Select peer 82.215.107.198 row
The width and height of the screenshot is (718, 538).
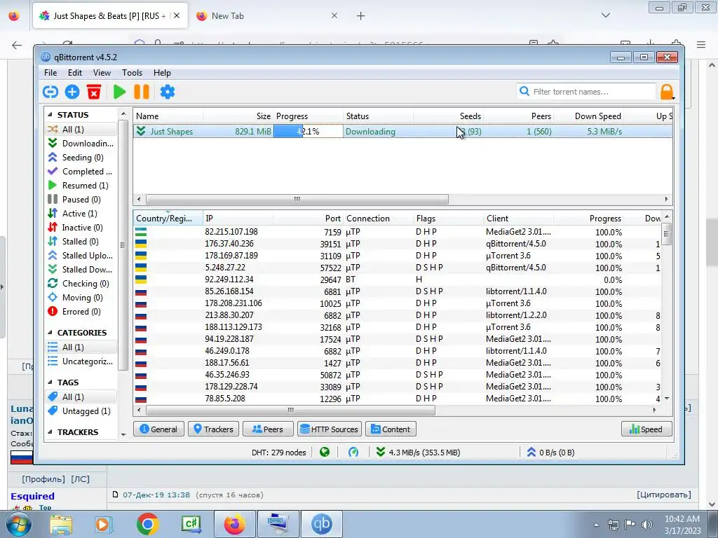pos(398,232)
